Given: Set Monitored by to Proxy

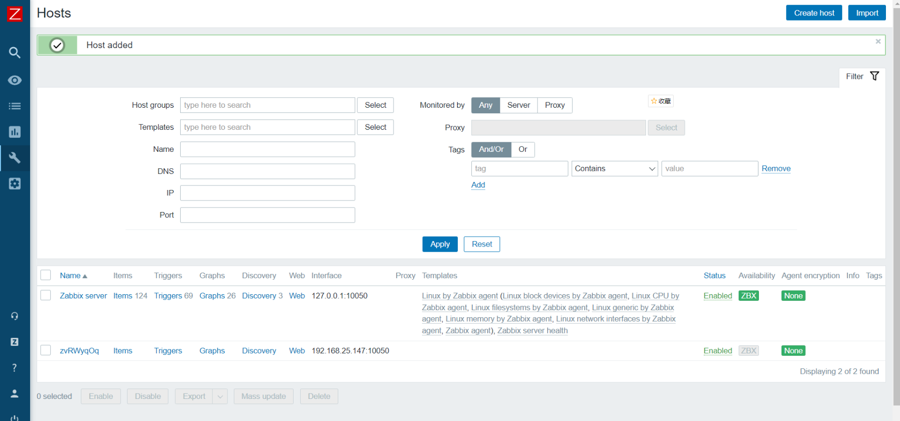Looking at the screenshot, I should coord(555,105).
